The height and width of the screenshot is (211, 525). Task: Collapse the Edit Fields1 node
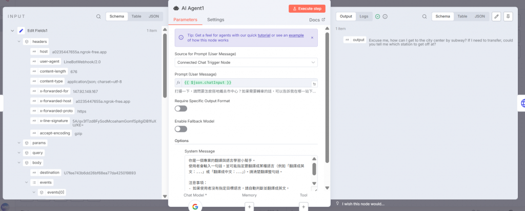(x=12, y=31)
